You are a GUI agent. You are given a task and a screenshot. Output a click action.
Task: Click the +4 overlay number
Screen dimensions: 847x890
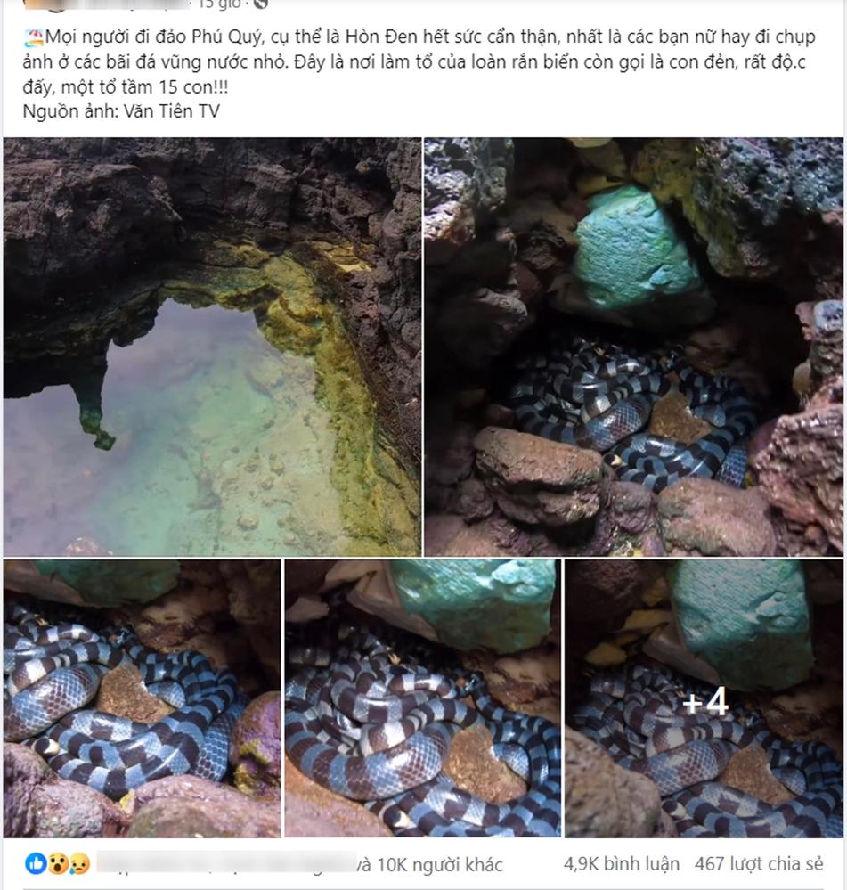click(705, 702)
